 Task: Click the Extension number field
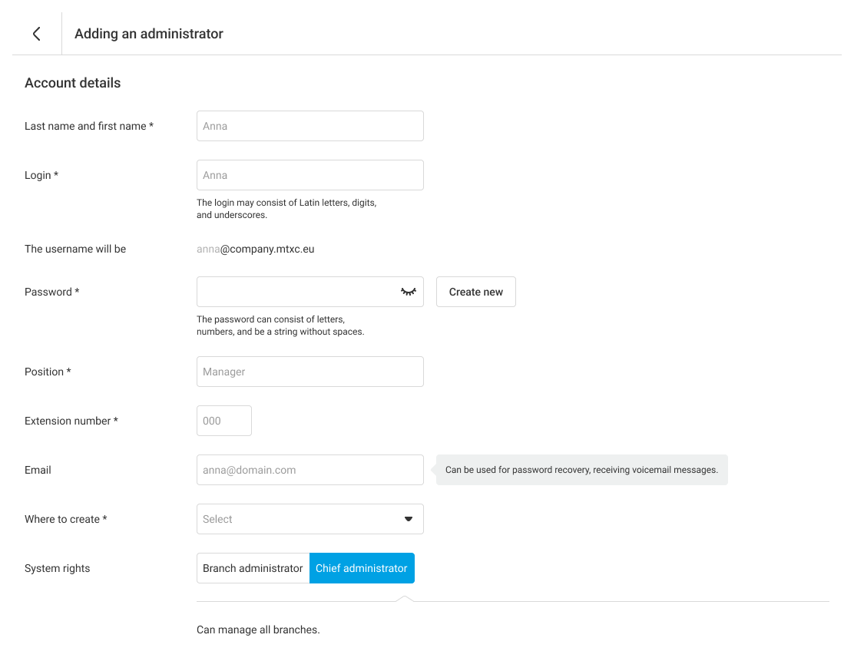[223, 421]
